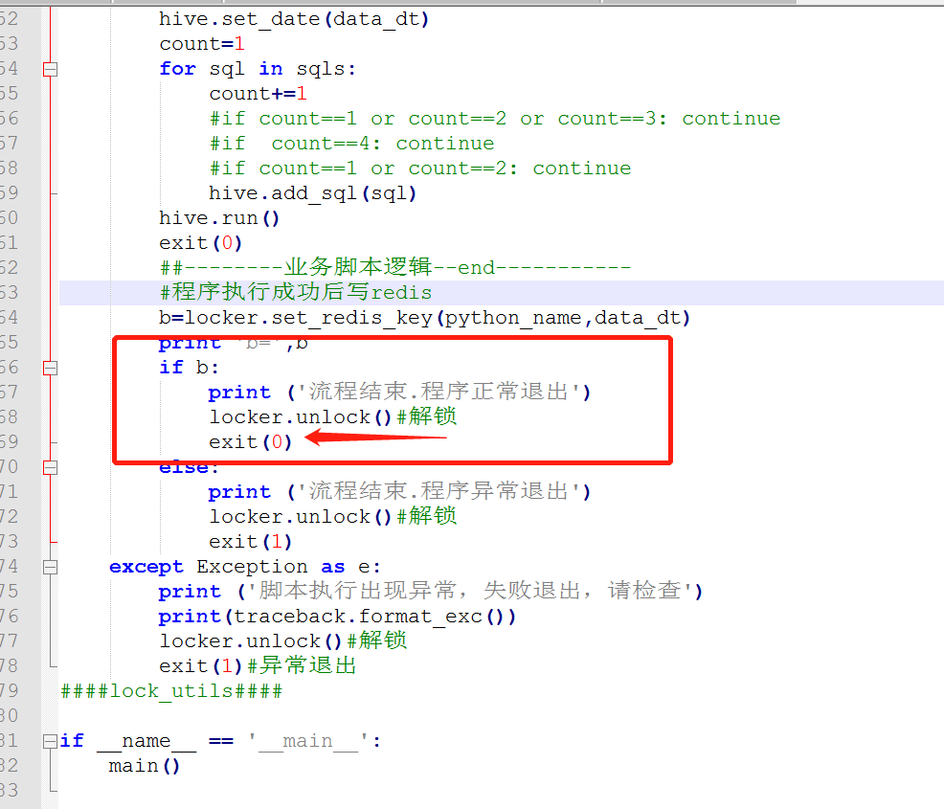Click the line 'hive.set_date(data_dt)'

pos(294,19)
